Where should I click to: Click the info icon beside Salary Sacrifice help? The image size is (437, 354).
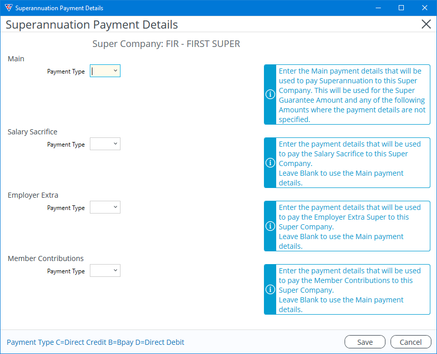[x=270, y=162]
